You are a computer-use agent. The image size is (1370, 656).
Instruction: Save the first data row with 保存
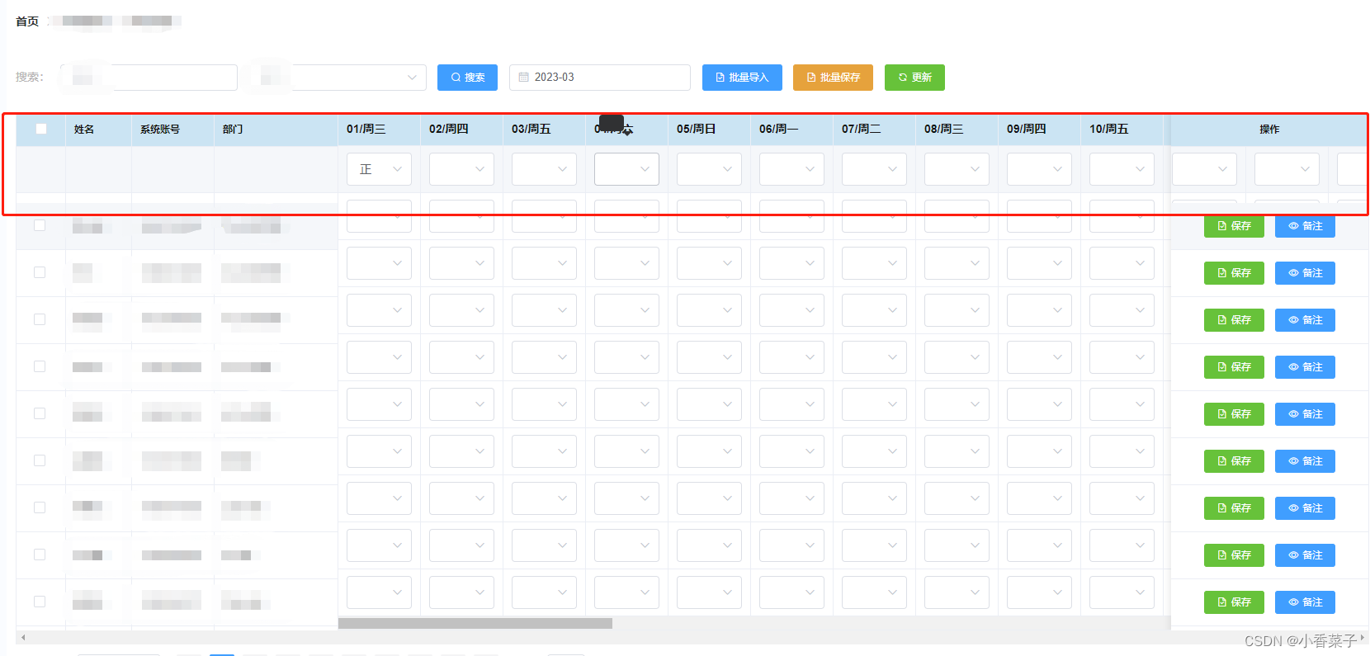pos(1234,226)
